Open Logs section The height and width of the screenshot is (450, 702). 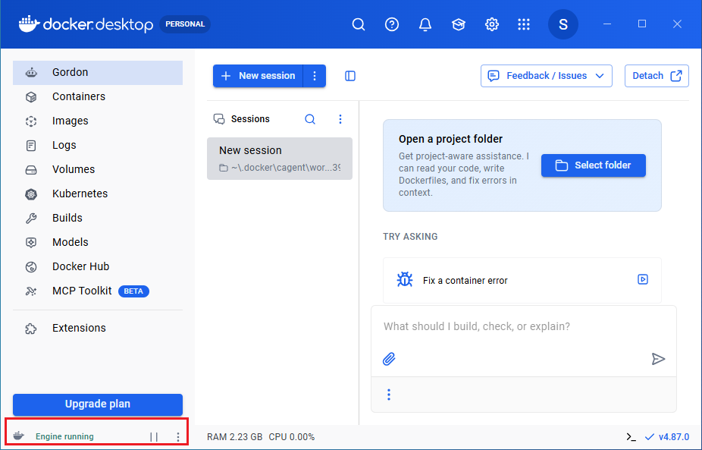[x=98, y=145]
